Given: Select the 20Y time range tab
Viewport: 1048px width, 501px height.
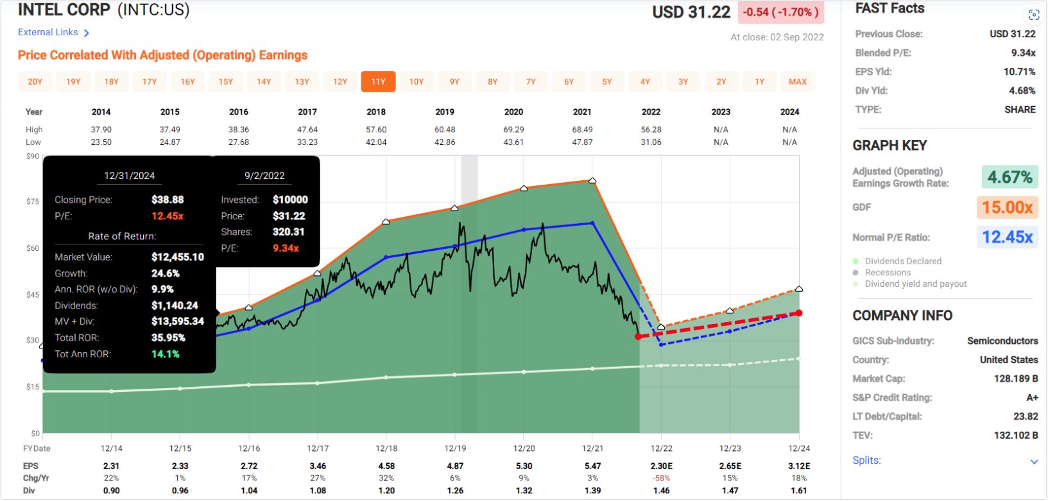Looking at the screenshot, I should point(35,81).
